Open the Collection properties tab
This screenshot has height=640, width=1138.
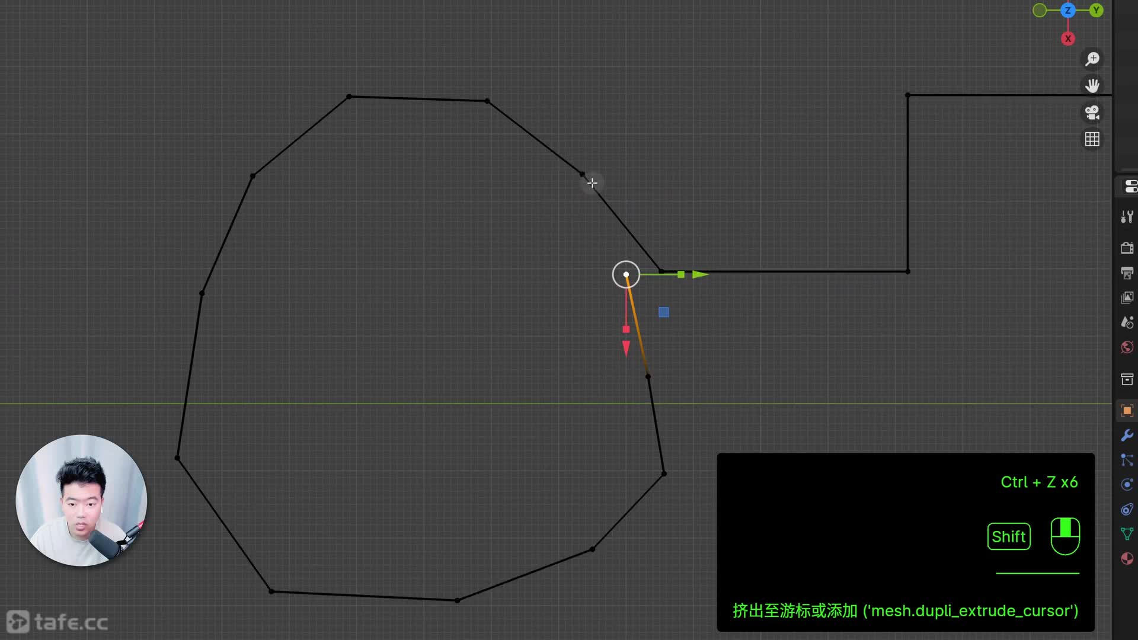(x=1127, y=379)
